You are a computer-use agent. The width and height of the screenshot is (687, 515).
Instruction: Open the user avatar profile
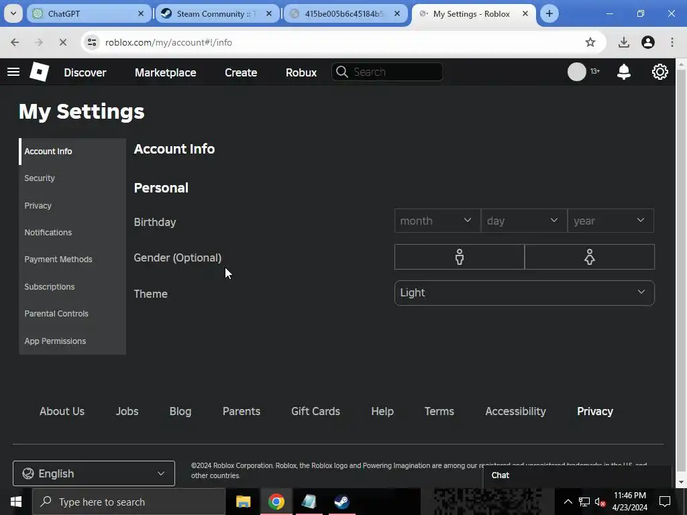[576, 72]
